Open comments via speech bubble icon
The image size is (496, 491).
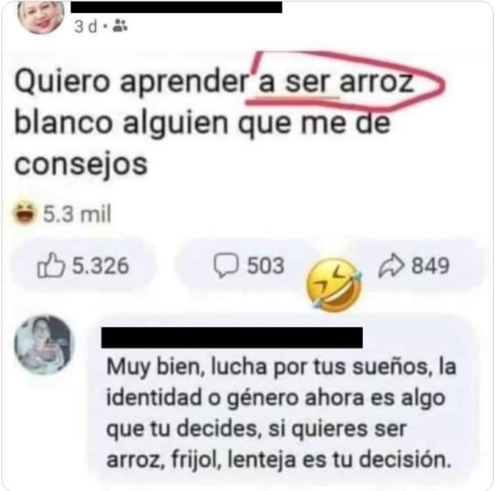tap(226, 266)
